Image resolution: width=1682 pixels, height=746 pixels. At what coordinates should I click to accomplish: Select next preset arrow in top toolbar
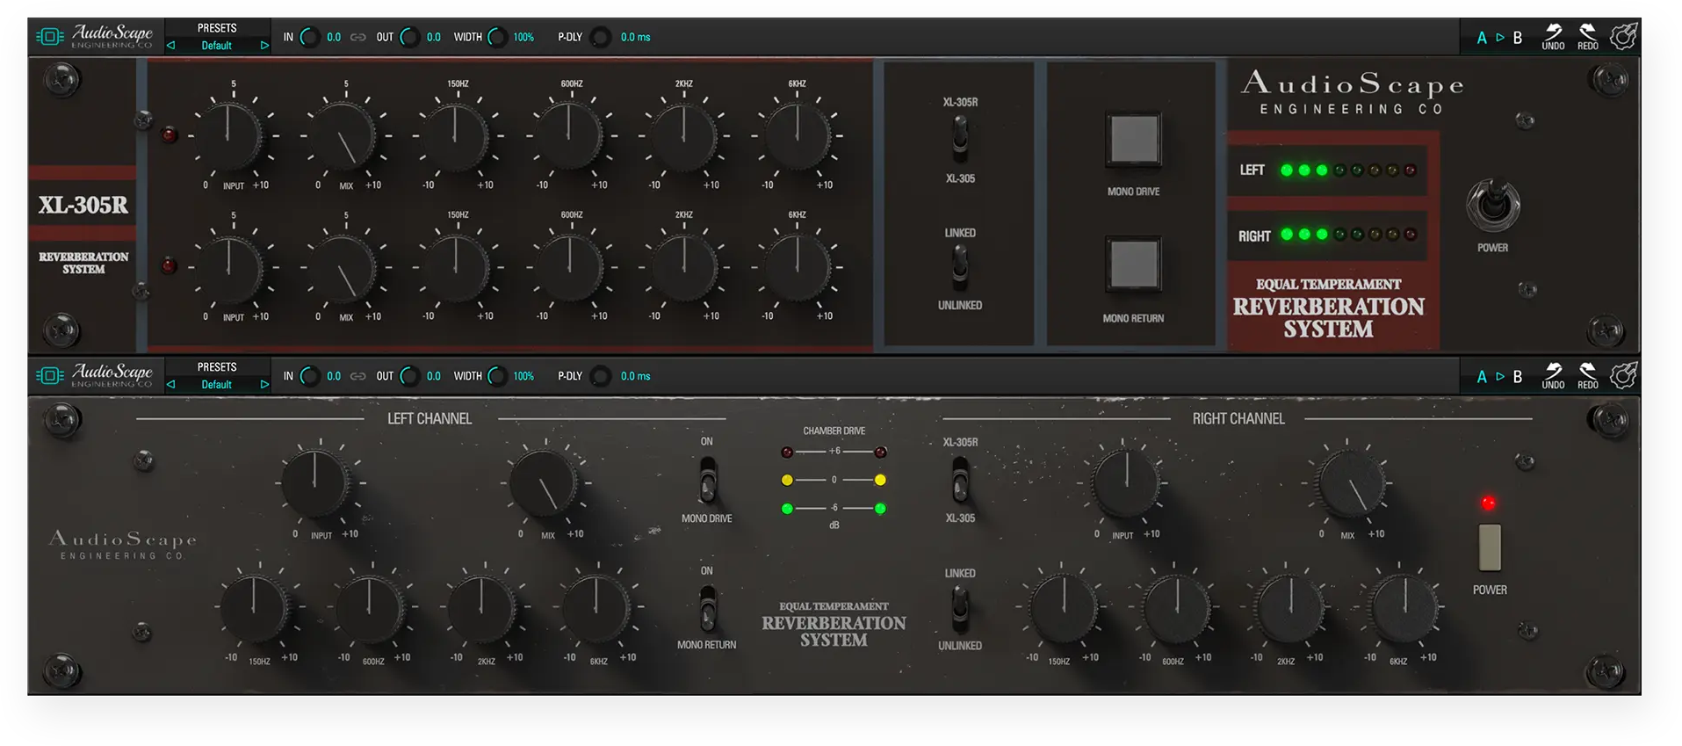[264, 46]
